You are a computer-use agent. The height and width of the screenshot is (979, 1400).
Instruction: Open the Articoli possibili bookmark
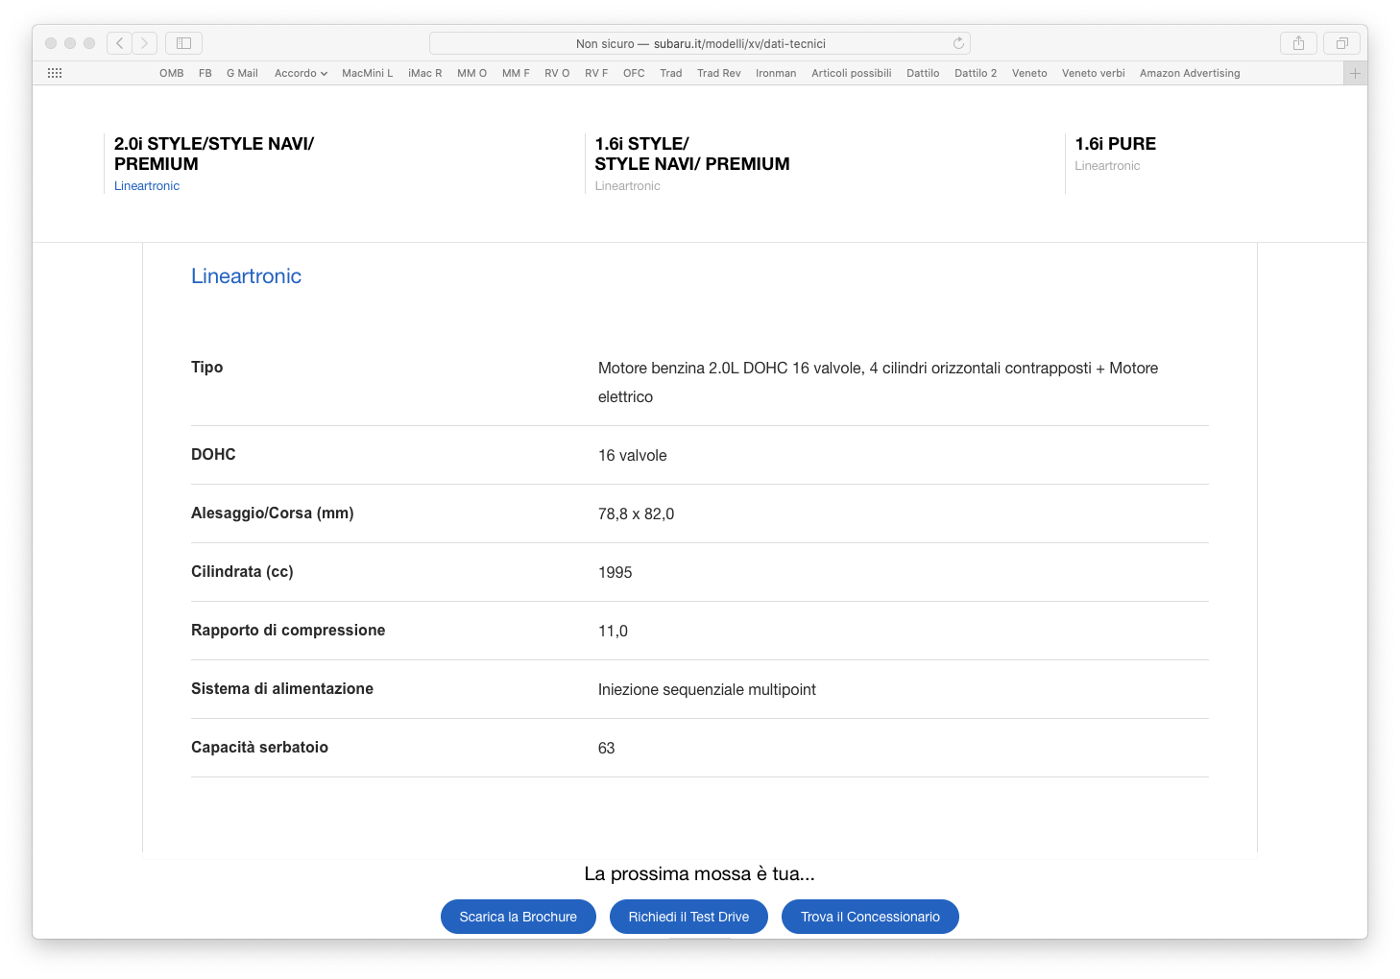(x=851, y=73)
